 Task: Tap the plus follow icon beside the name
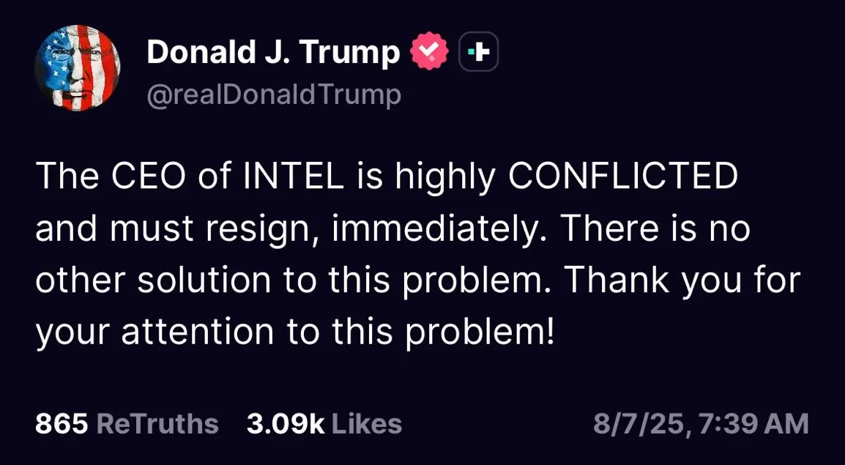(479, 52)
